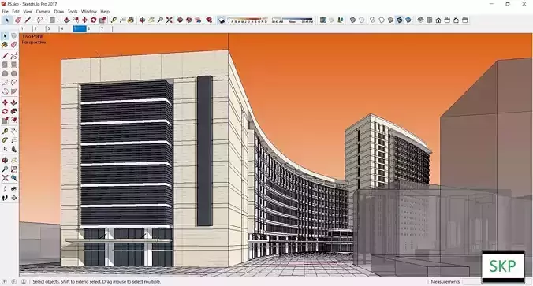Enable Monochrome face style
The width and height of the screenshot is (533, 286).
(408, 20)
